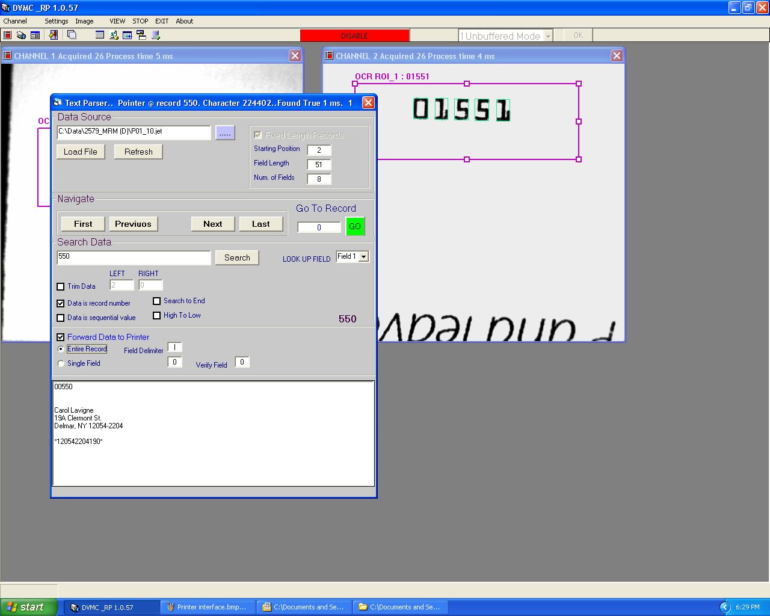Open the LOOK UP FIELD dropdown

363,257
